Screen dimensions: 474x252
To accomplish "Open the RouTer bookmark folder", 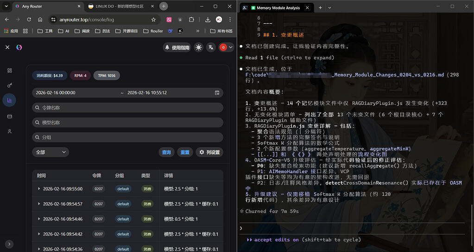I will [x=153, y=31].
